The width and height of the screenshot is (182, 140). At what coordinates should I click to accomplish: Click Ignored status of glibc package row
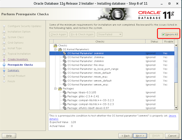click(151, 96)
